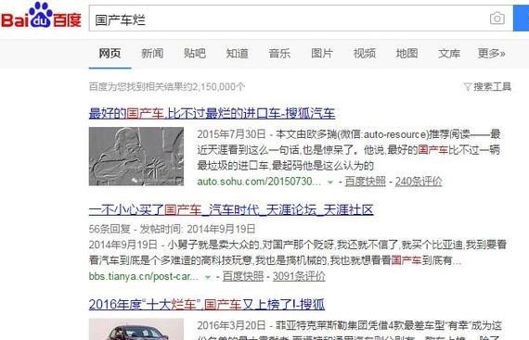Click the result count text 约2,150,000个

(x=213, y=87)
